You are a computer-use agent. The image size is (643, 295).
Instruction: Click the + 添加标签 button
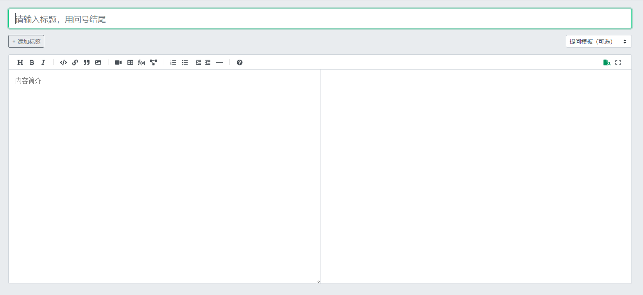(26, 42)
